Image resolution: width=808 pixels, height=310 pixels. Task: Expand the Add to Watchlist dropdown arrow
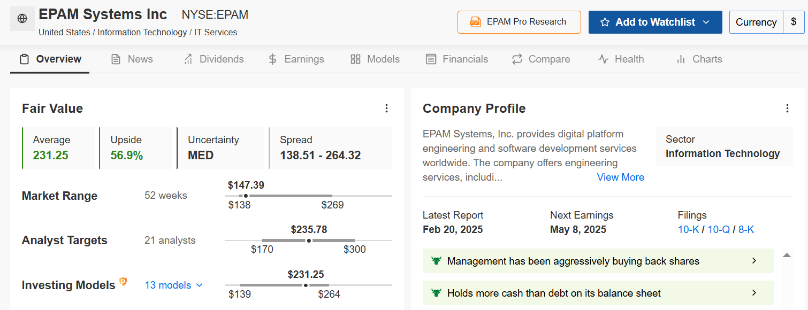706,22
